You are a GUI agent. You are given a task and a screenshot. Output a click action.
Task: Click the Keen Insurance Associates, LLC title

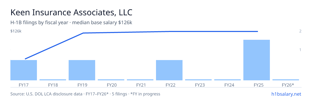71,12
